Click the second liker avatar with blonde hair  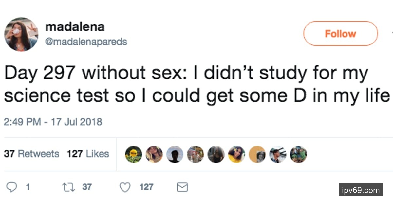point(154,154)
